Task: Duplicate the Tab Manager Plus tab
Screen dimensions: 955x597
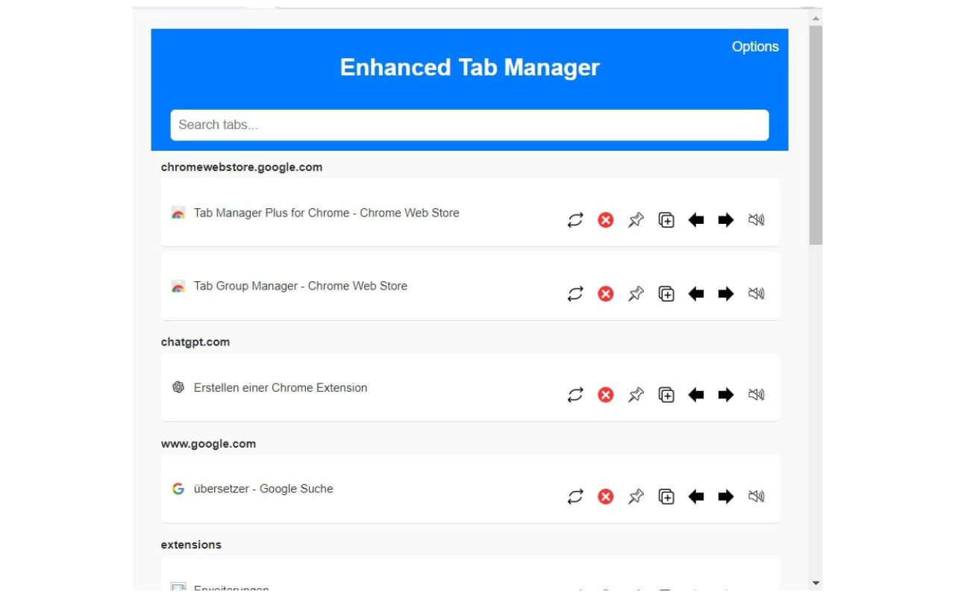Action: pos(666,220)
